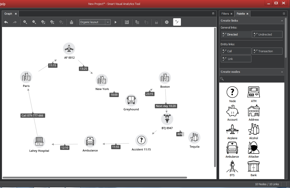Screen dimensions: 290x188
Task: Click the Transaction entity link button
Action: coord(267,51)
